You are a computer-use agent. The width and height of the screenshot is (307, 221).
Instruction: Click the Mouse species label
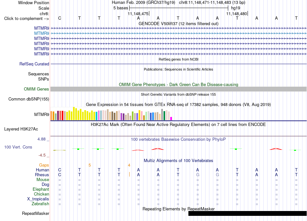coord(43,180)
